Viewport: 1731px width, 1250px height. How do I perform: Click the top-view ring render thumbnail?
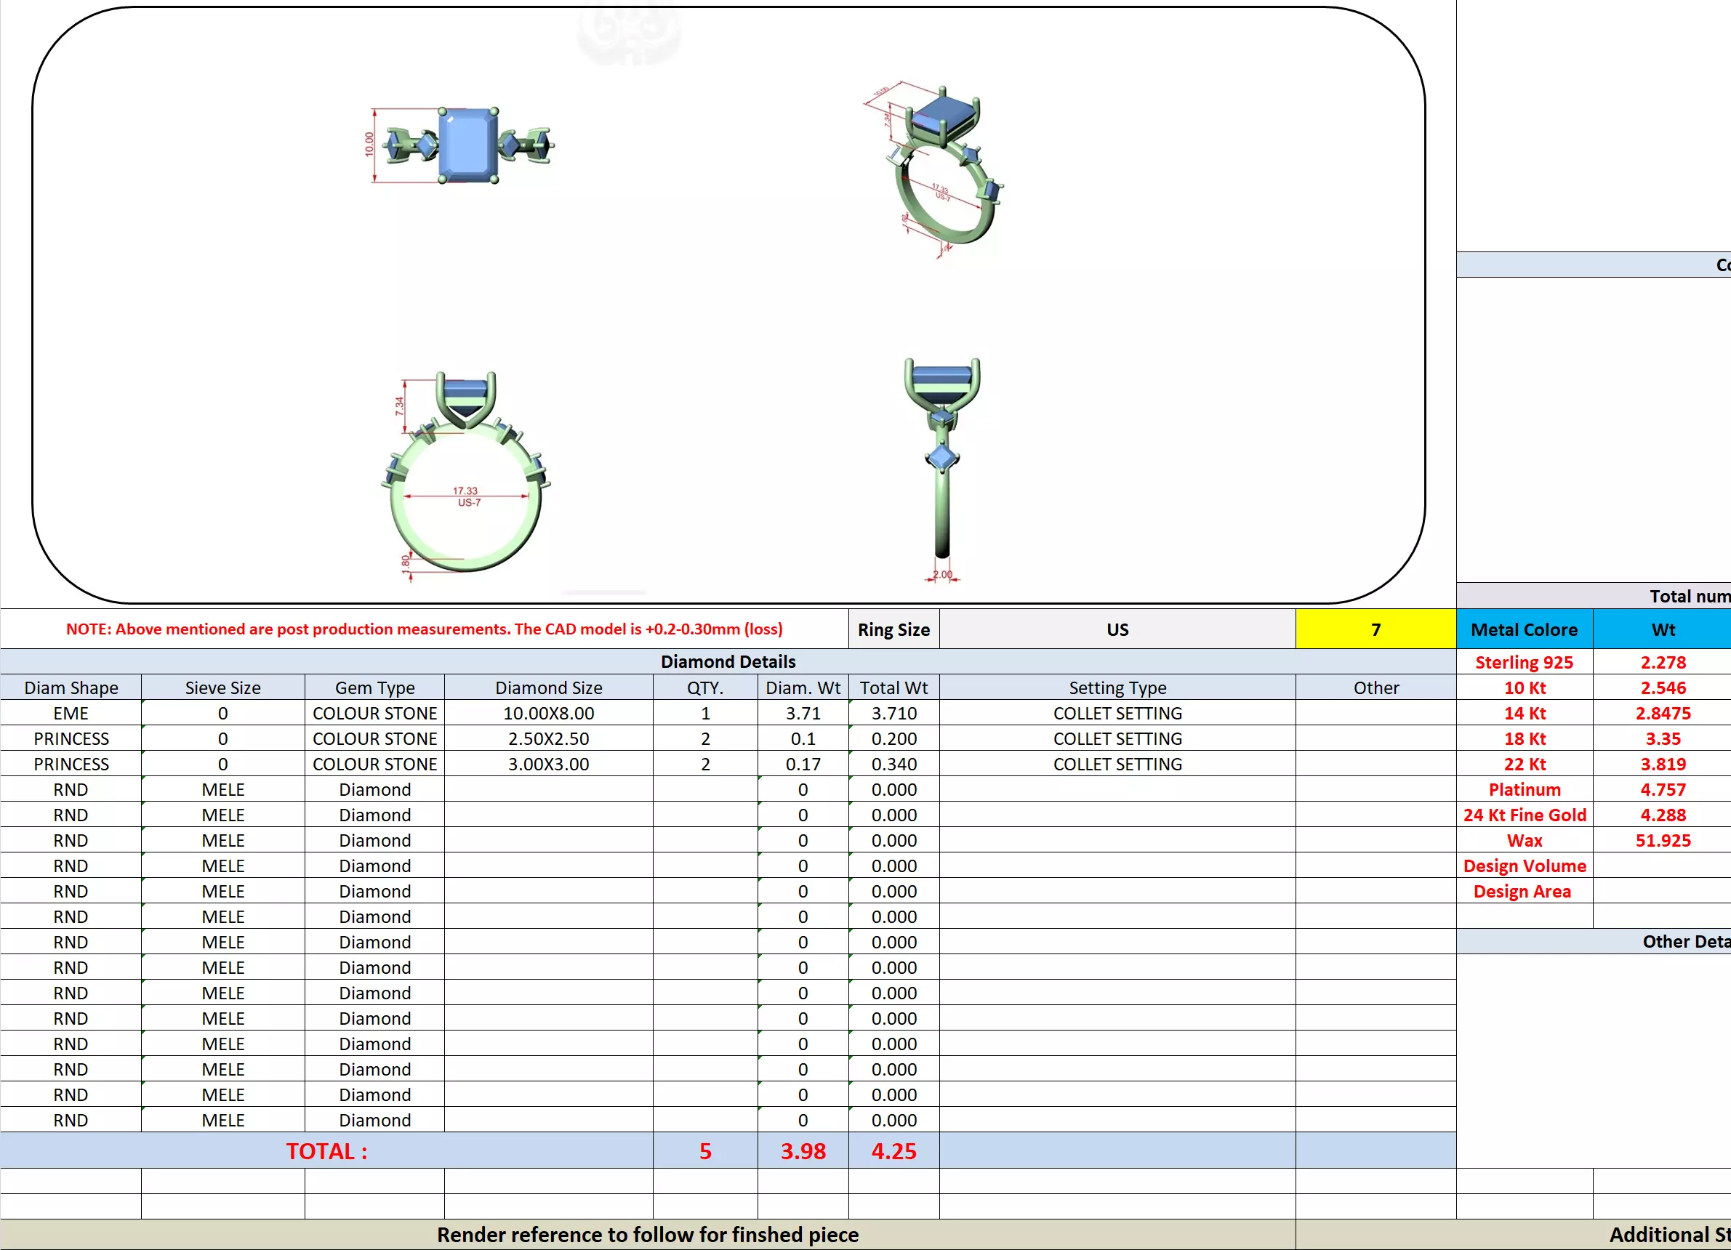point(467,145)
